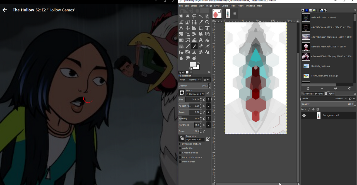The width and height of the screenshot is (357, 185).
Task: Select the Free Select lasso tool
Action: (194, 16)
